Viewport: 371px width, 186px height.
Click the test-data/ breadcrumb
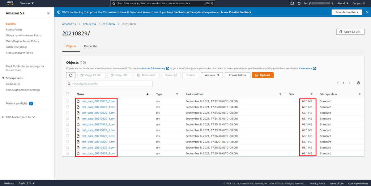109,24
